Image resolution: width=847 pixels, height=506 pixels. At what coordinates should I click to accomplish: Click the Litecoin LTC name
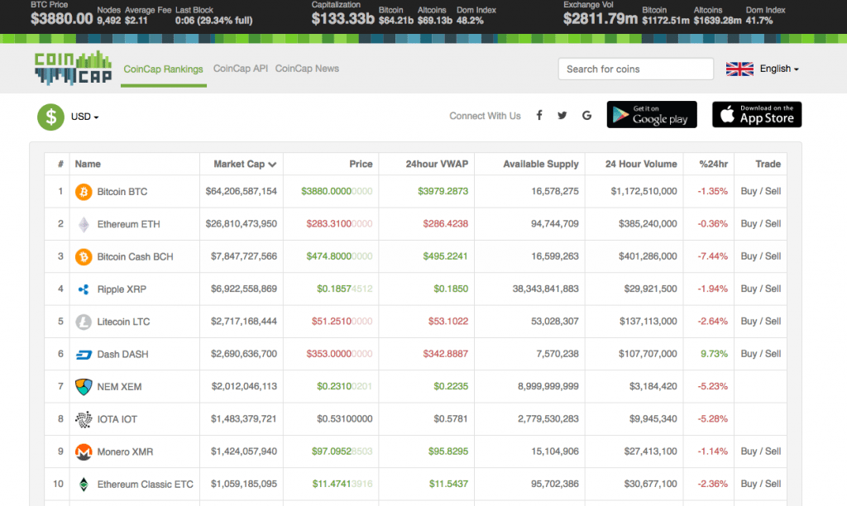point(124,322)
